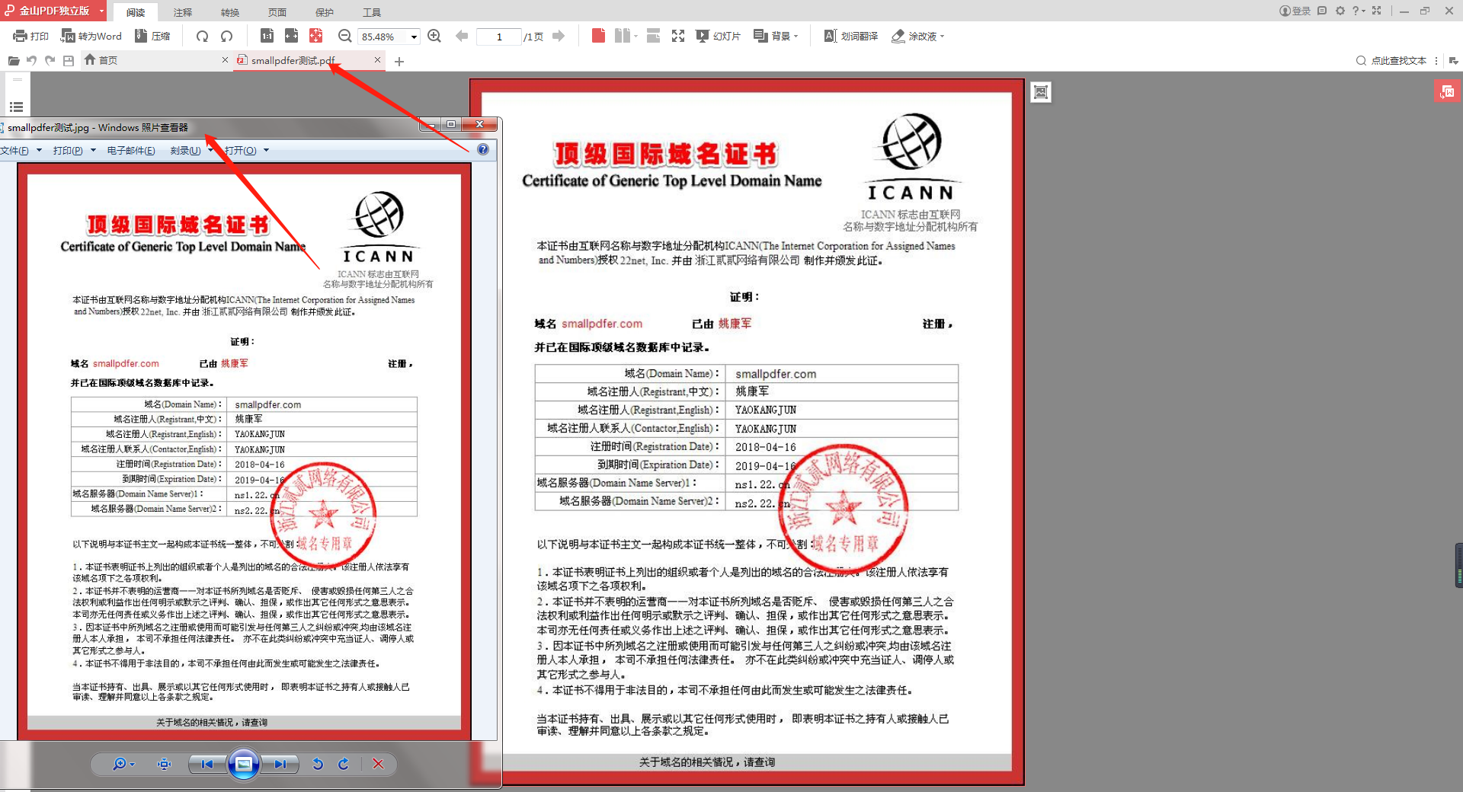The image size is (1463, 792).
Task: Switch to the 工具 ribbon tab
Action: pyautogui.click(x=372, y=12)
